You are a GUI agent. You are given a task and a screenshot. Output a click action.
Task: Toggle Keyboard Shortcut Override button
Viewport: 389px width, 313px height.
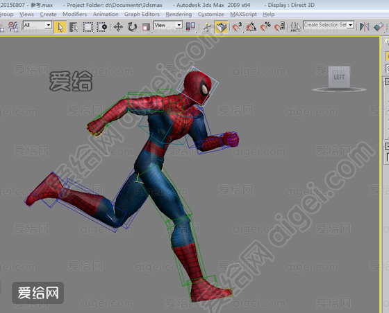(x=221, y=27)
